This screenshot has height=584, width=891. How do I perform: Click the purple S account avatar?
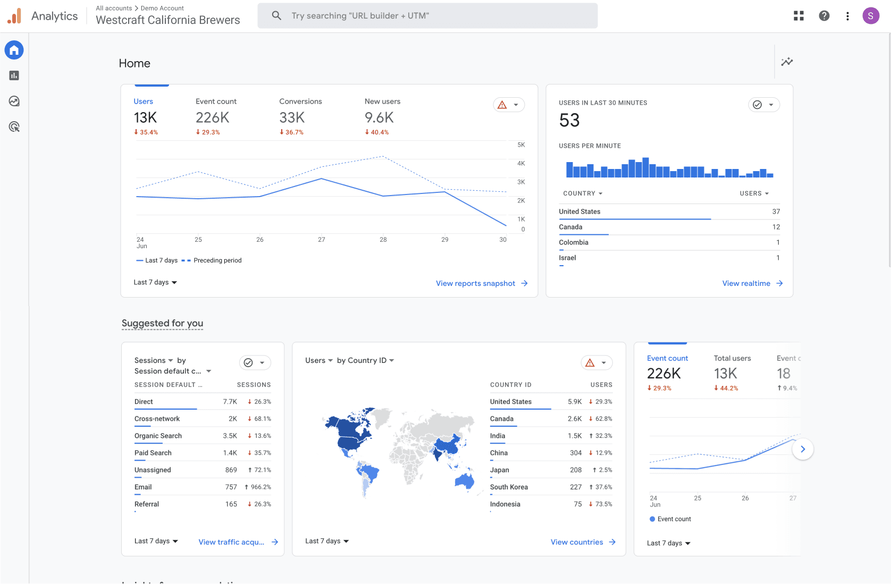tap(871, 16)
